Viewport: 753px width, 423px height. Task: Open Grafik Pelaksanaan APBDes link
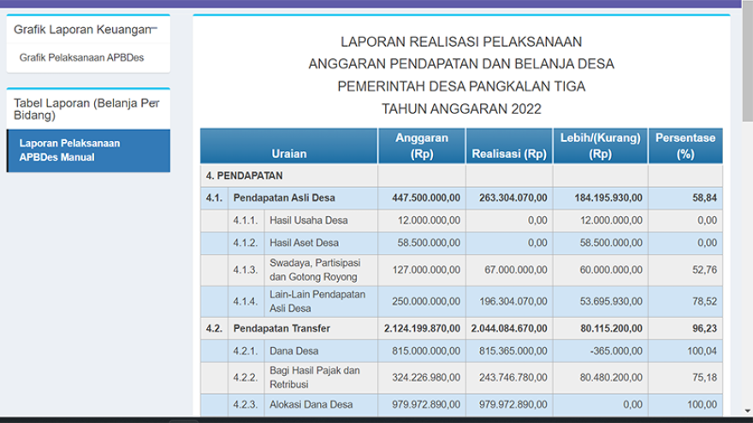coord(81,57)
